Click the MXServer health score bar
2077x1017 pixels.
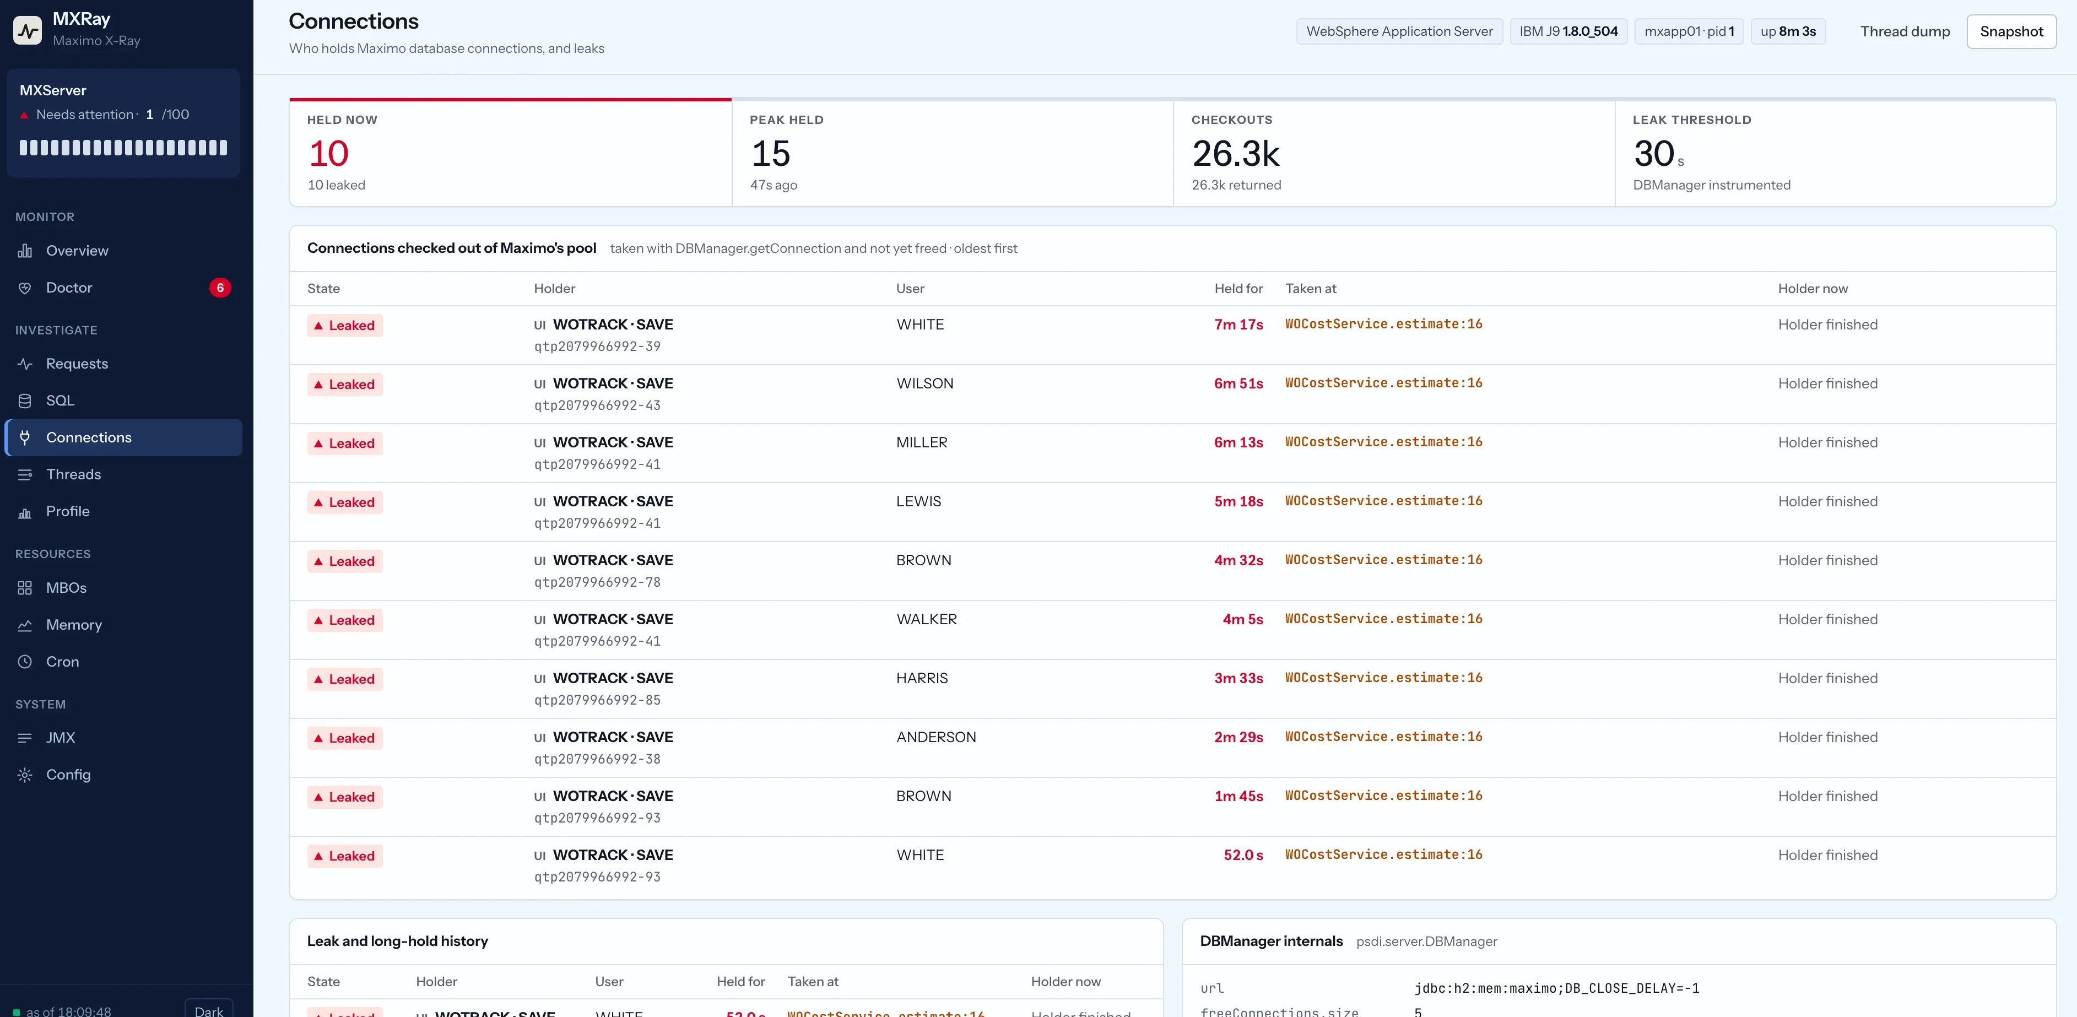pos(123,148)
